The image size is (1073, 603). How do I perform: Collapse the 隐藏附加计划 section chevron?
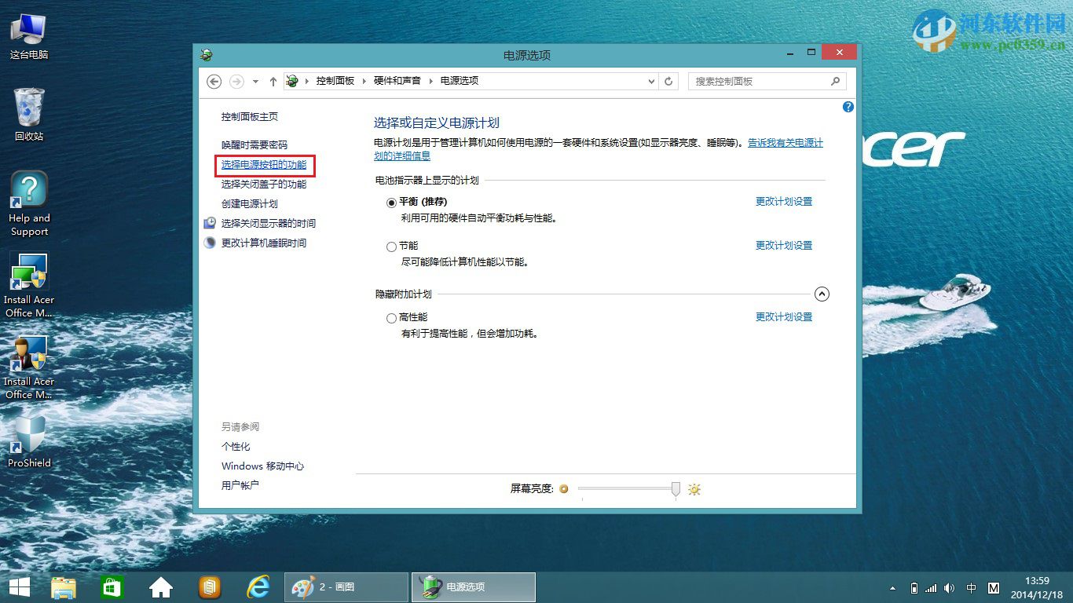822,294
